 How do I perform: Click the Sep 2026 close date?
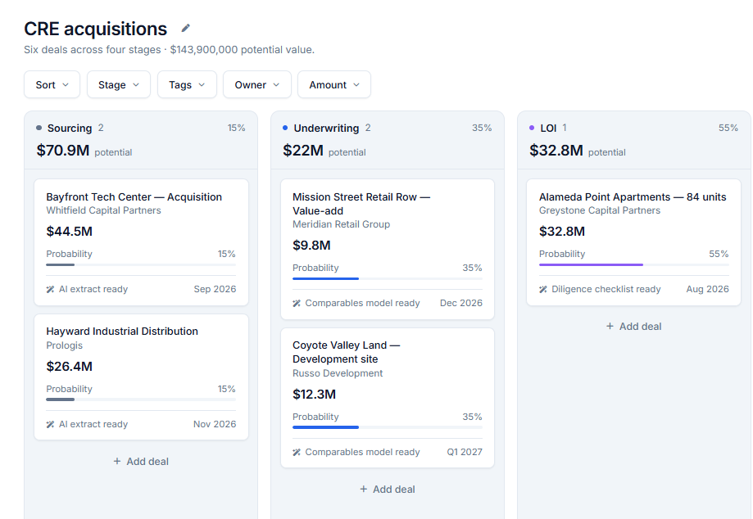point(215,289)
